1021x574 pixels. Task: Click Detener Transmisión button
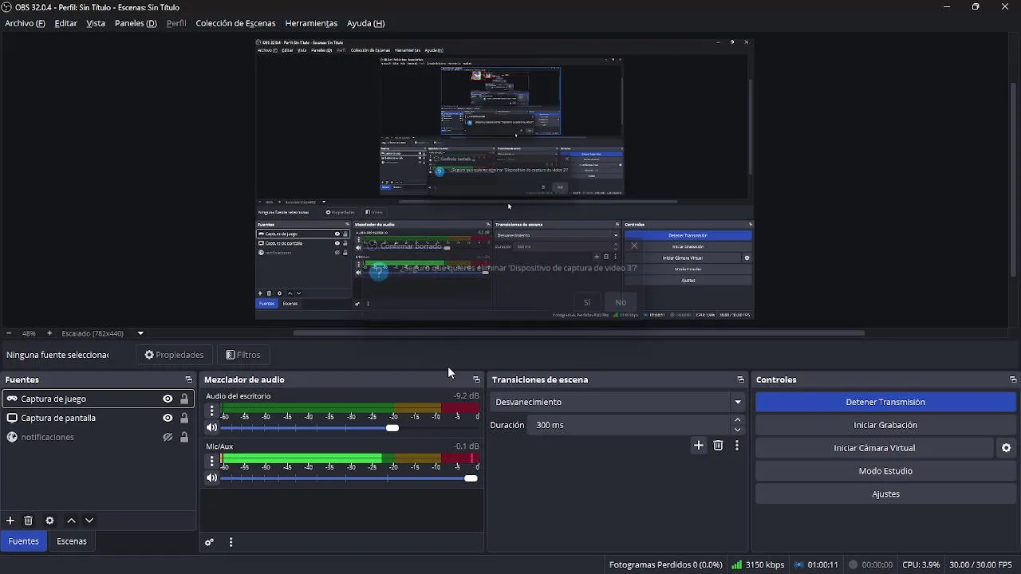click(x=885, y=402)
